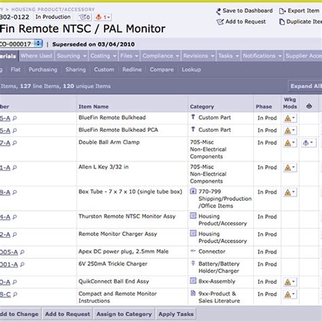This screenshot has height=322, width=322.
Task: Click the Expand All button
Action: pyautogui.click(x=306, y=86)
